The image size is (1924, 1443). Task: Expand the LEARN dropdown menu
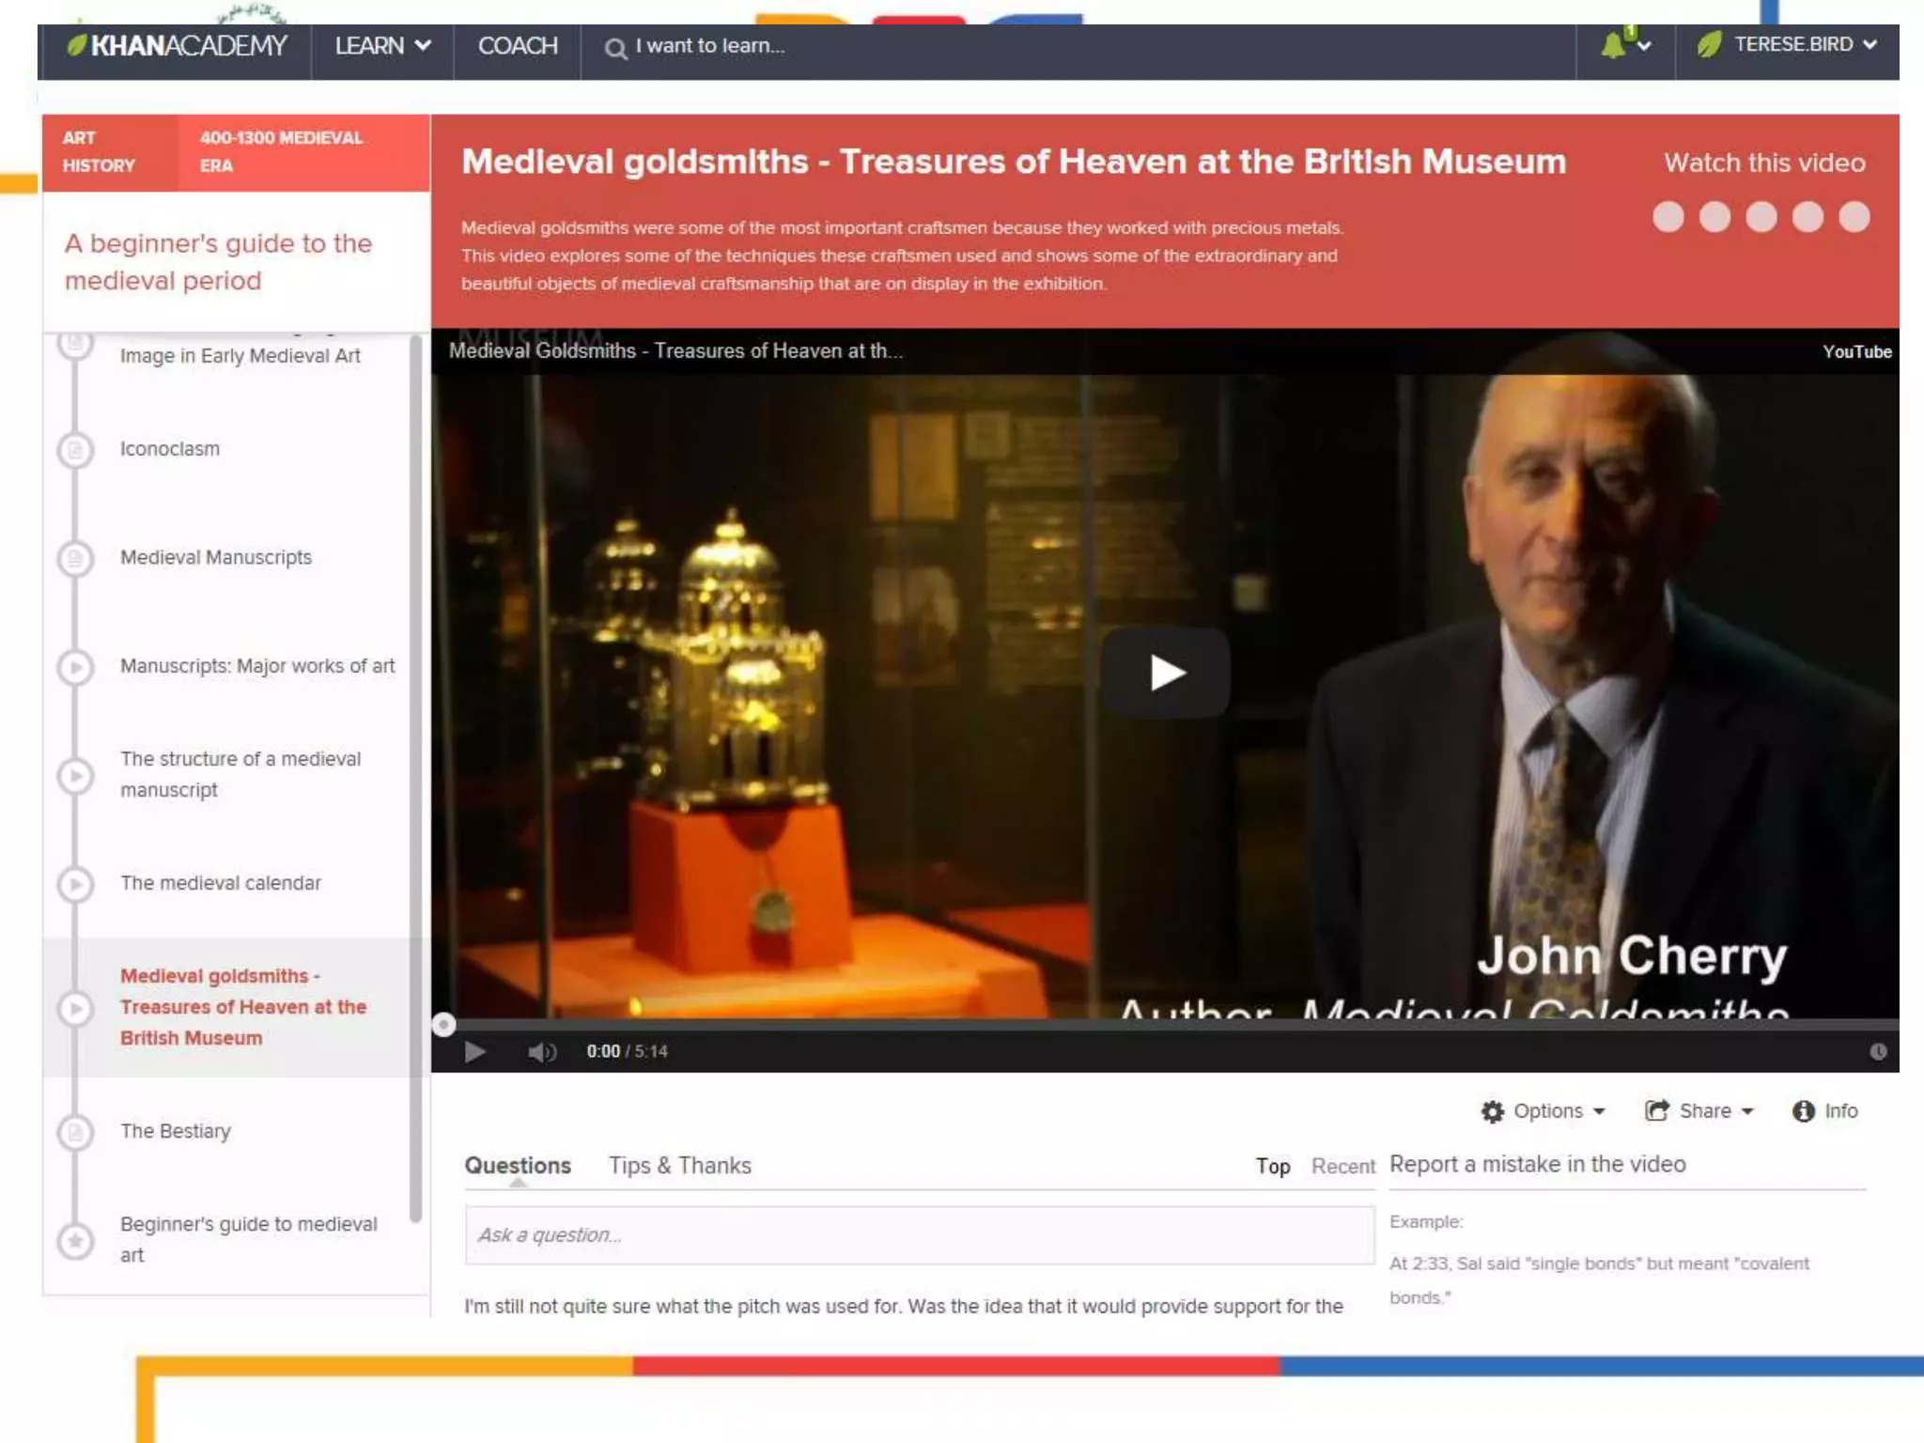click(382, 46)
